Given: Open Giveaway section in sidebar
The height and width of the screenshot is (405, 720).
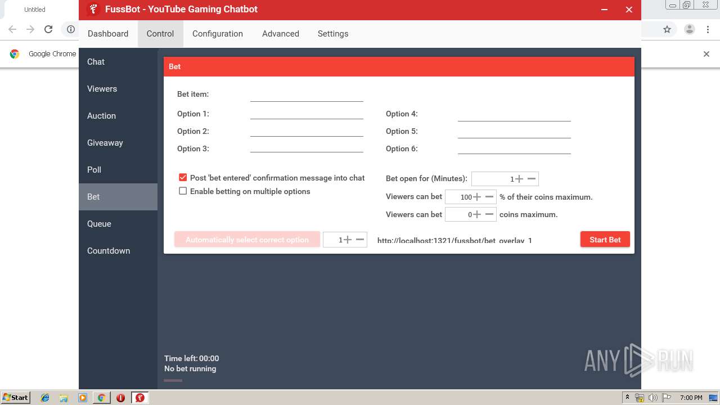Looking at the screenshot, I should 118,143.
